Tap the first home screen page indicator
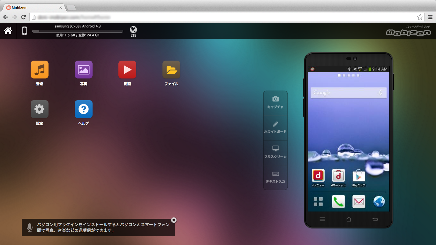This screenshot has width=436, height=245. tap(339, 76)
